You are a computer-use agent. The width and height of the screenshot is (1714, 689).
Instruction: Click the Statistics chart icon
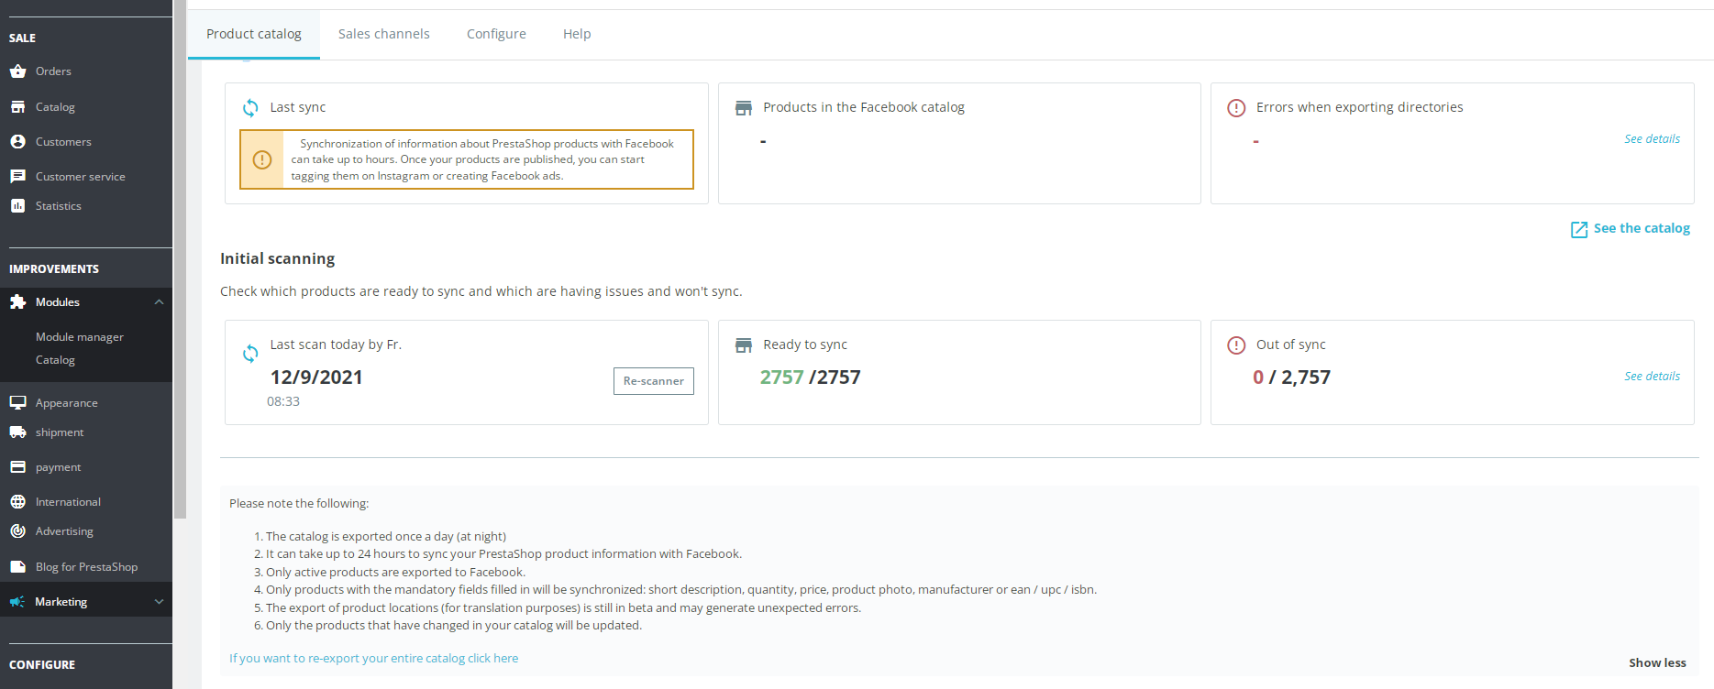(x=17, y=206)
